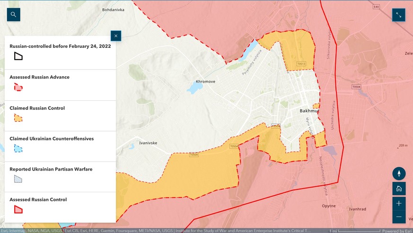Close the legend panel
The height and width of the screenshot is (233, 413).
tap(116, 36)
